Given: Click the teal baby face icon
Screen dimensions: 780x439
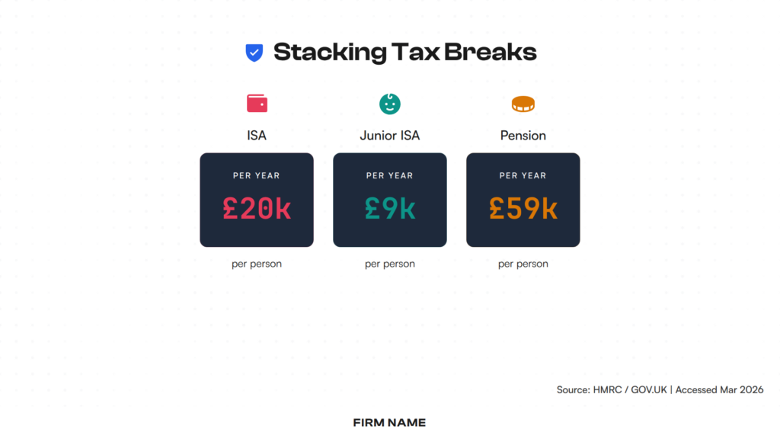Looking at the screenshot, I should click(389, 103).
